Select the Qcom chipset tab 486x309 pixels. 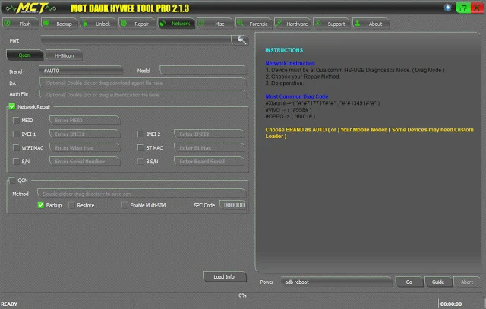click(x=24, y=55)
